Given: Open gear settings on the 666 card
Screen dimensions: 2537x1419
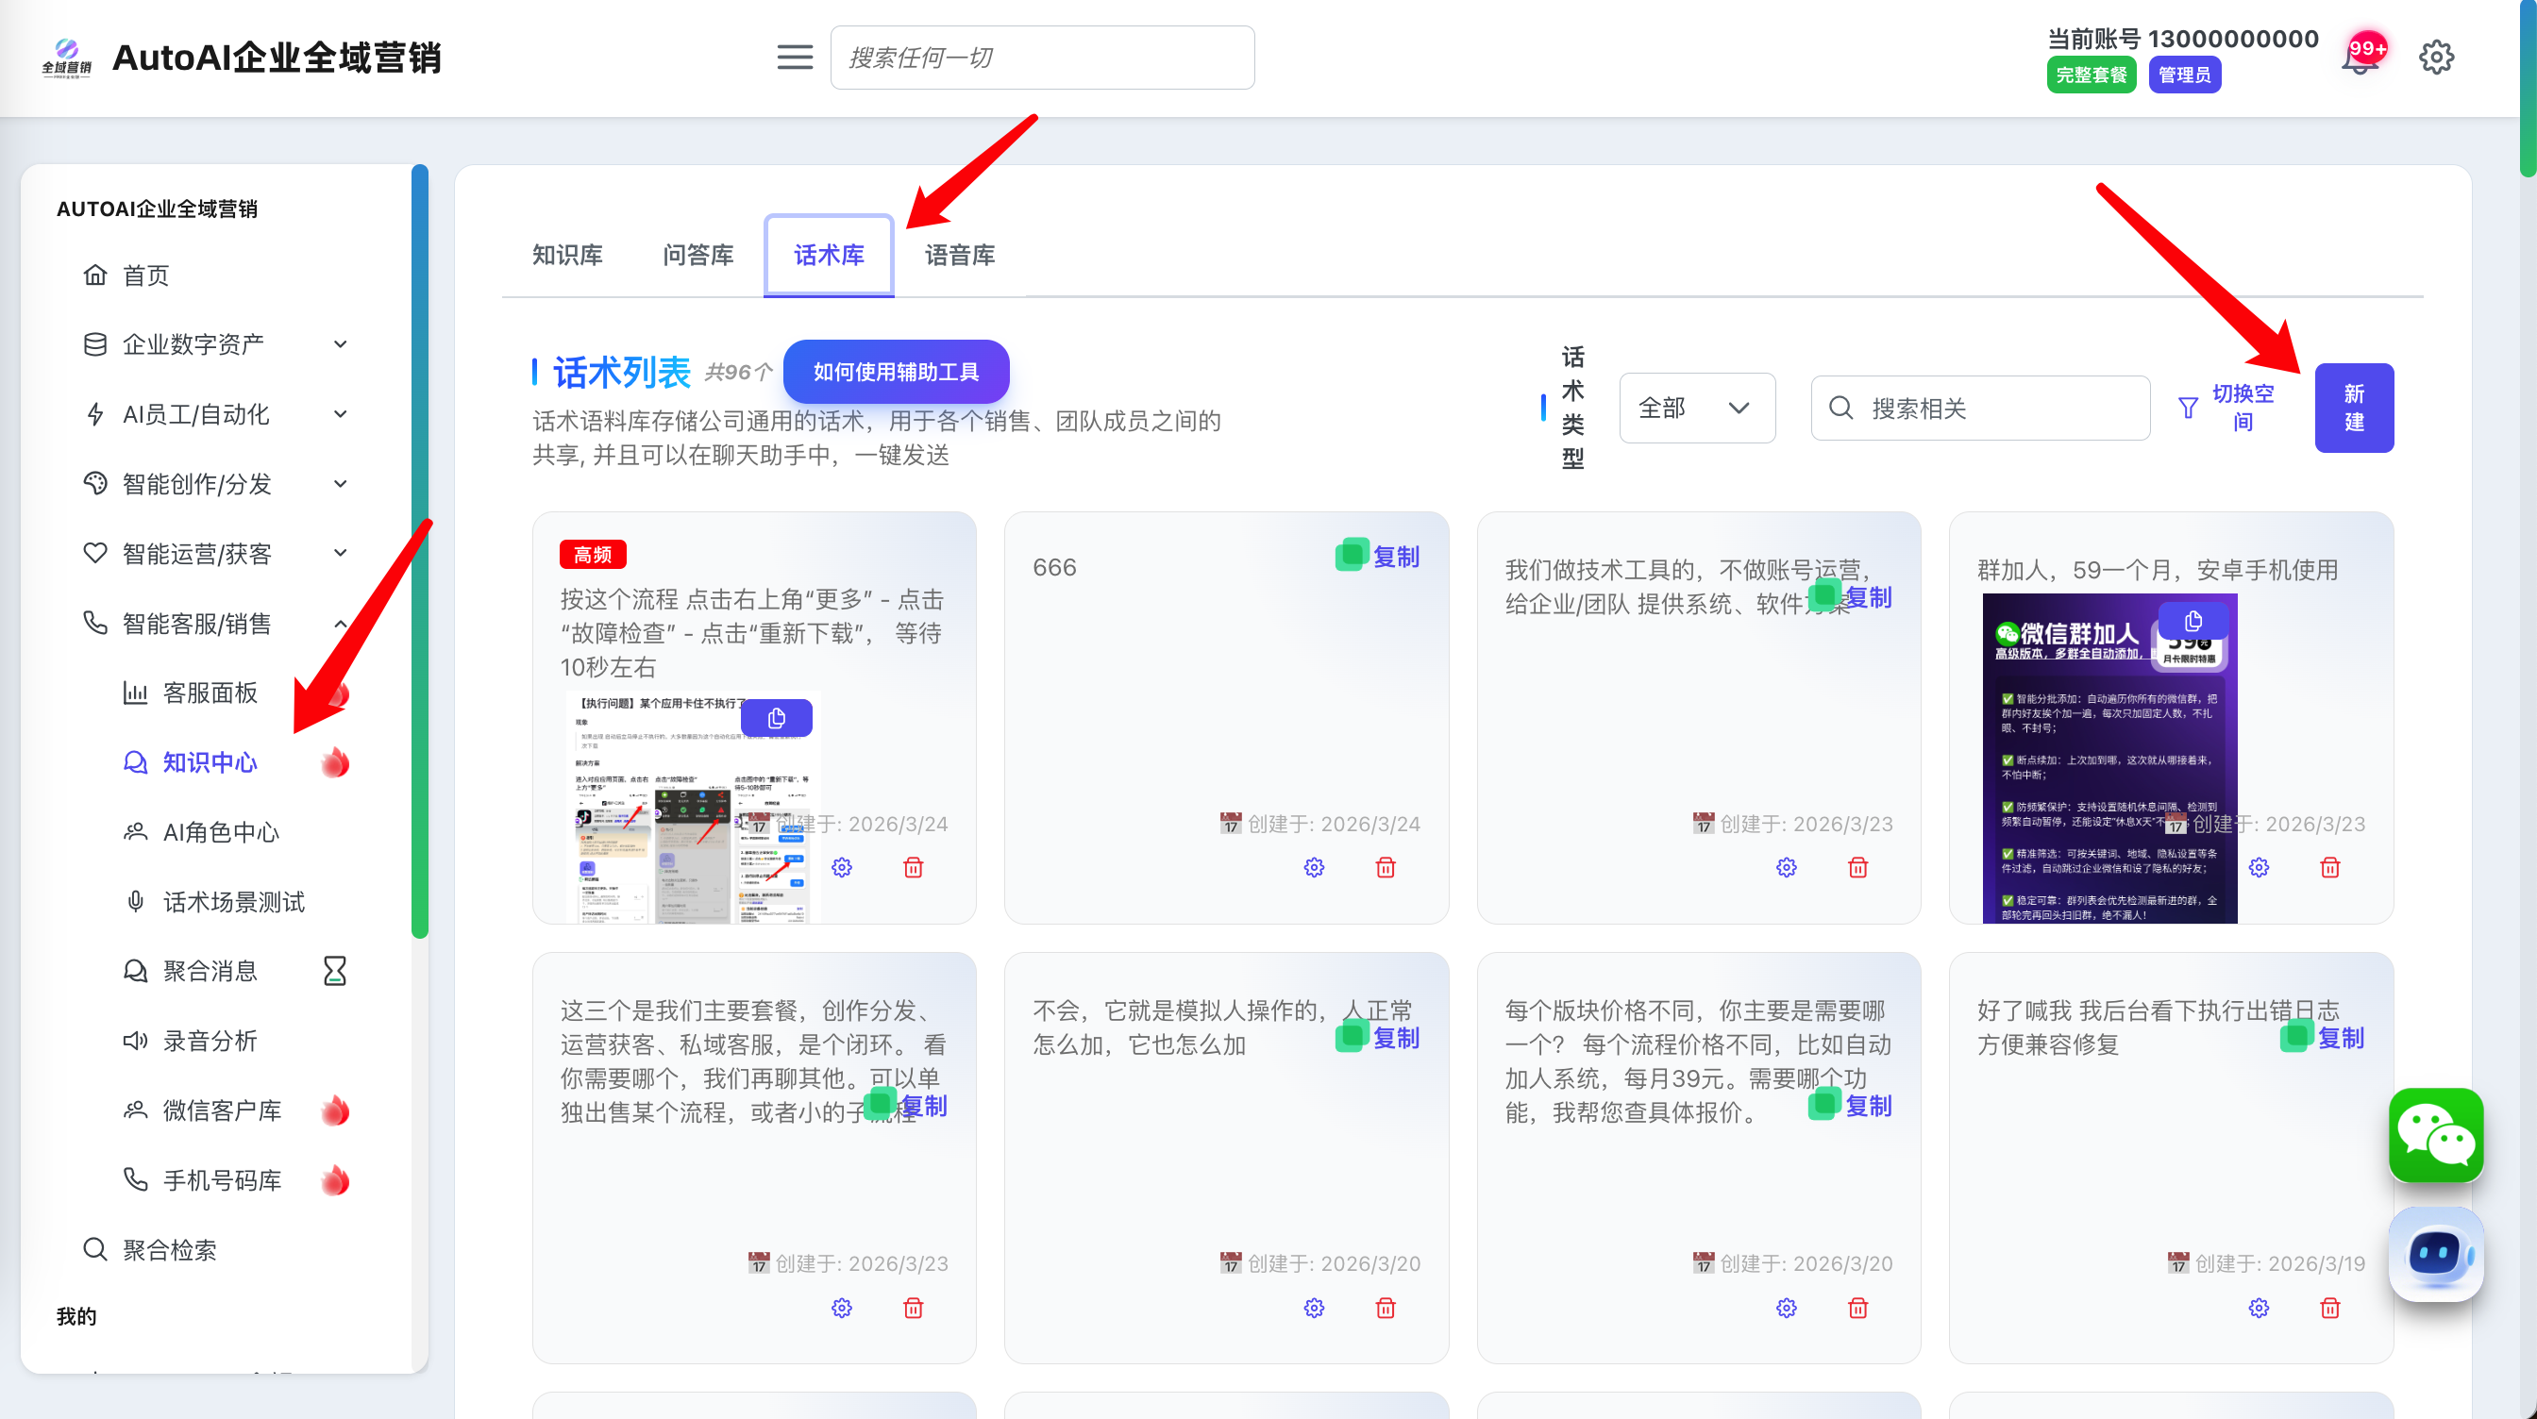Looking at the screenshot, I should [1313, 868].
